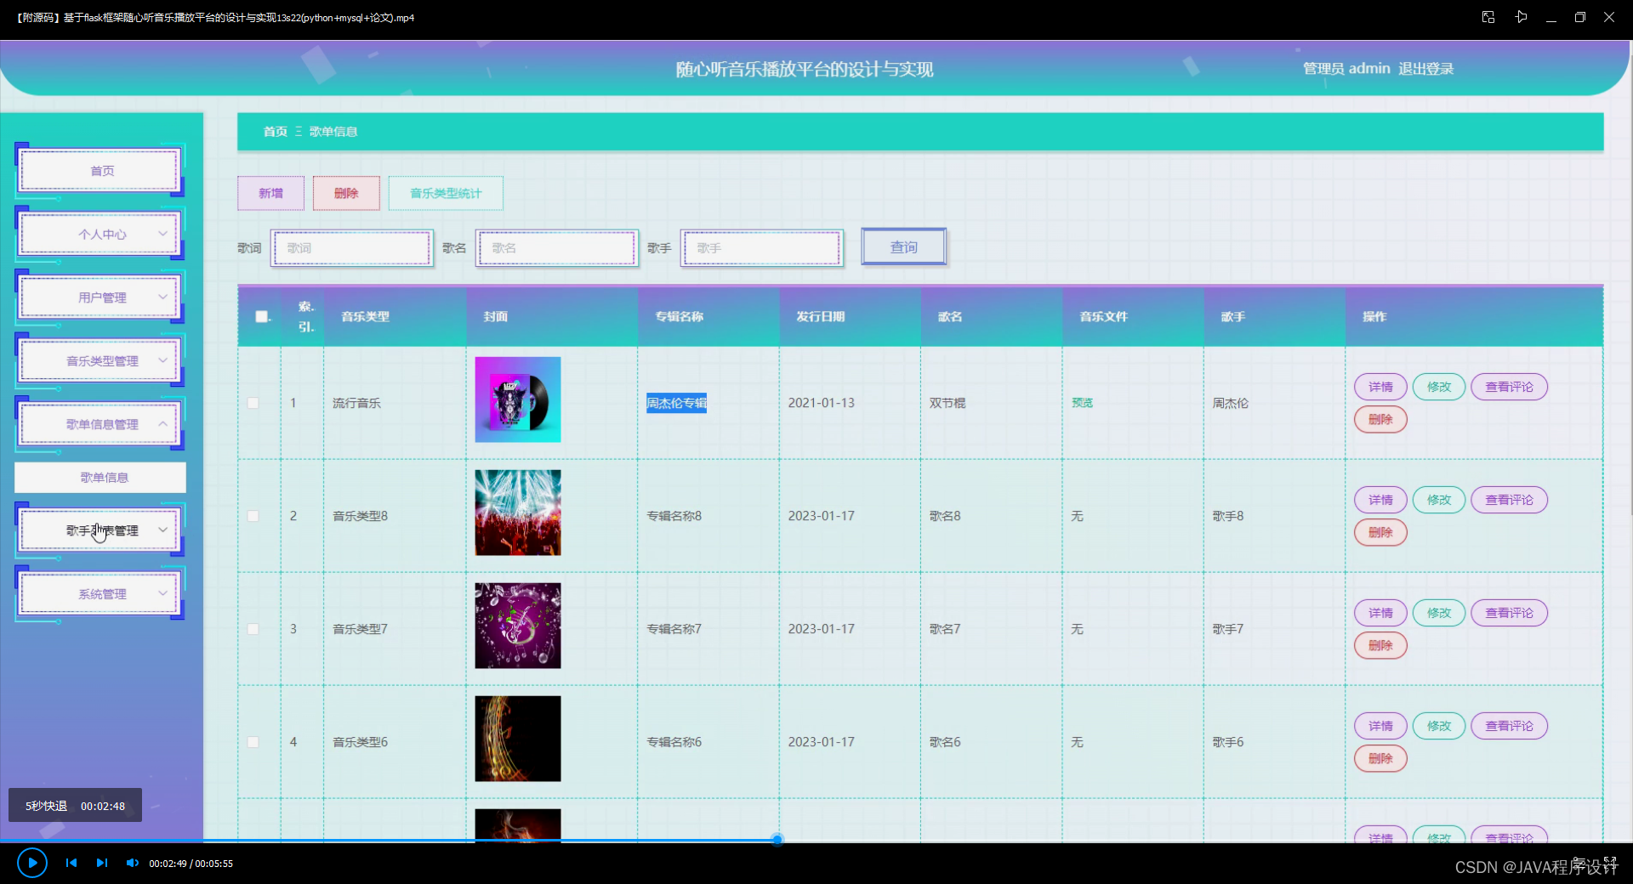The height and width of the screenshot is (884, 1633).
Task: Click 查看评论 for the 专辑名称7 row
Action: [1509, 613]
